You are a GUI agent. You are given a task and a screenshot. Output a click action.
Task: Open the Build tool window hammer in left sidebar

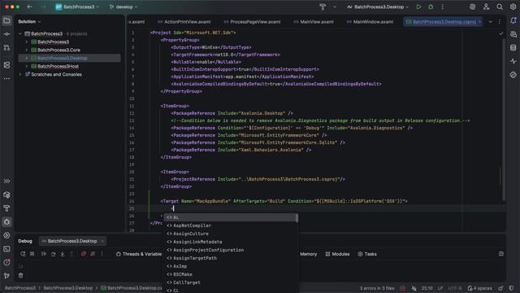pyautogui.click(x=6, y=208)
